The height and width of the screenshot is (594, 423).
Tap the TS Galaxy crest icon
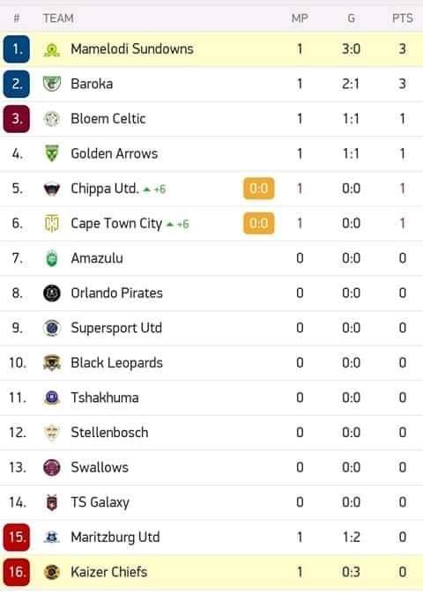(52, 502)
